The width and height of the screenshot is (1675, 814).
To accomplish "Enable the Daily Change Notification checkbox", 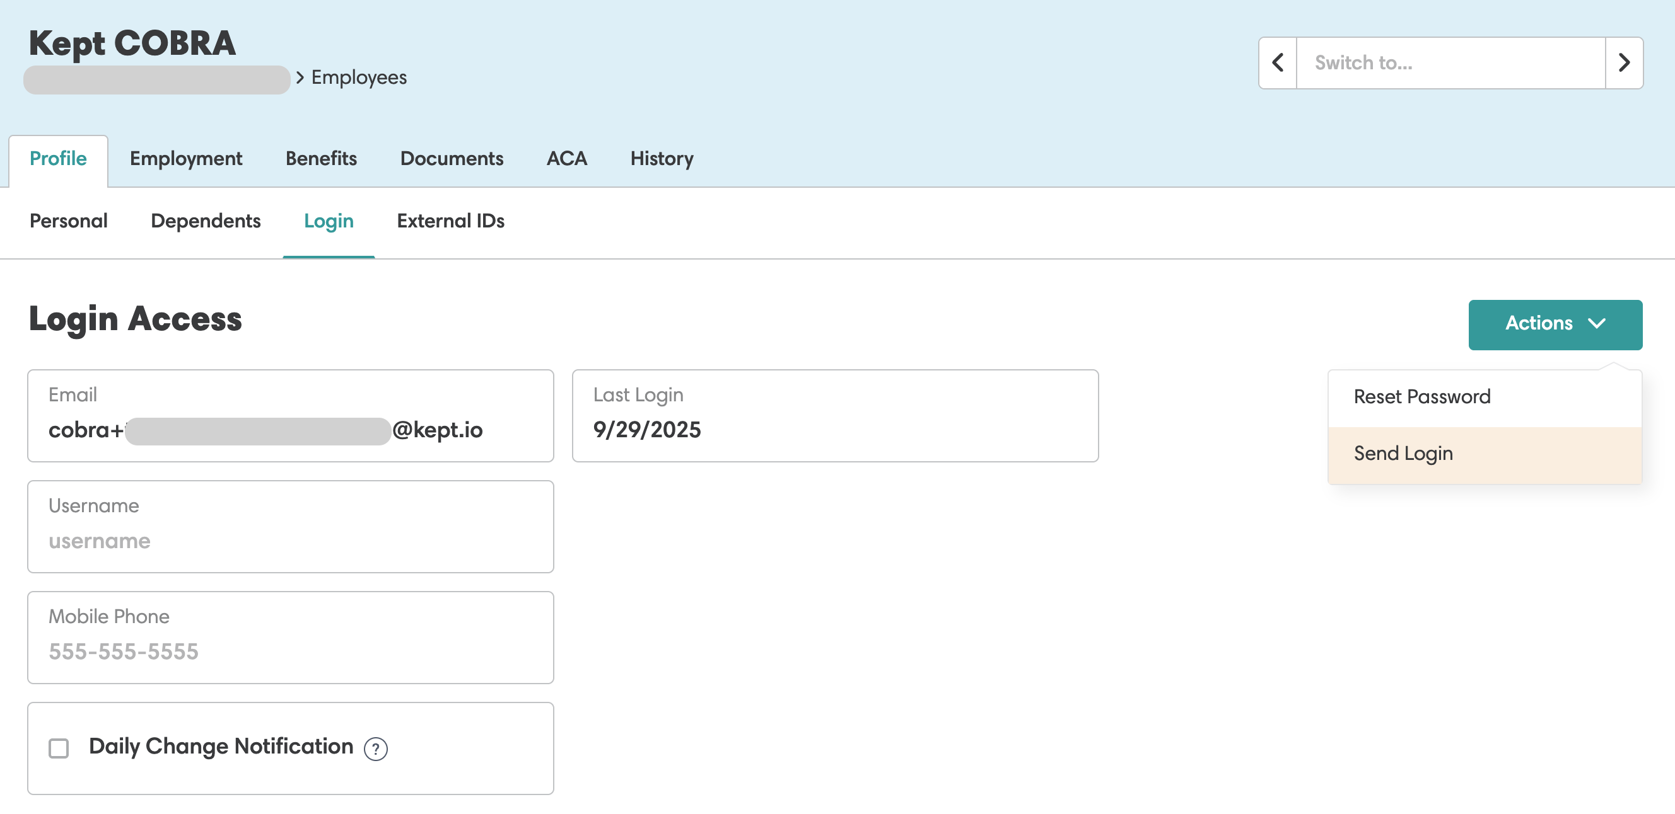I will 59,748.
